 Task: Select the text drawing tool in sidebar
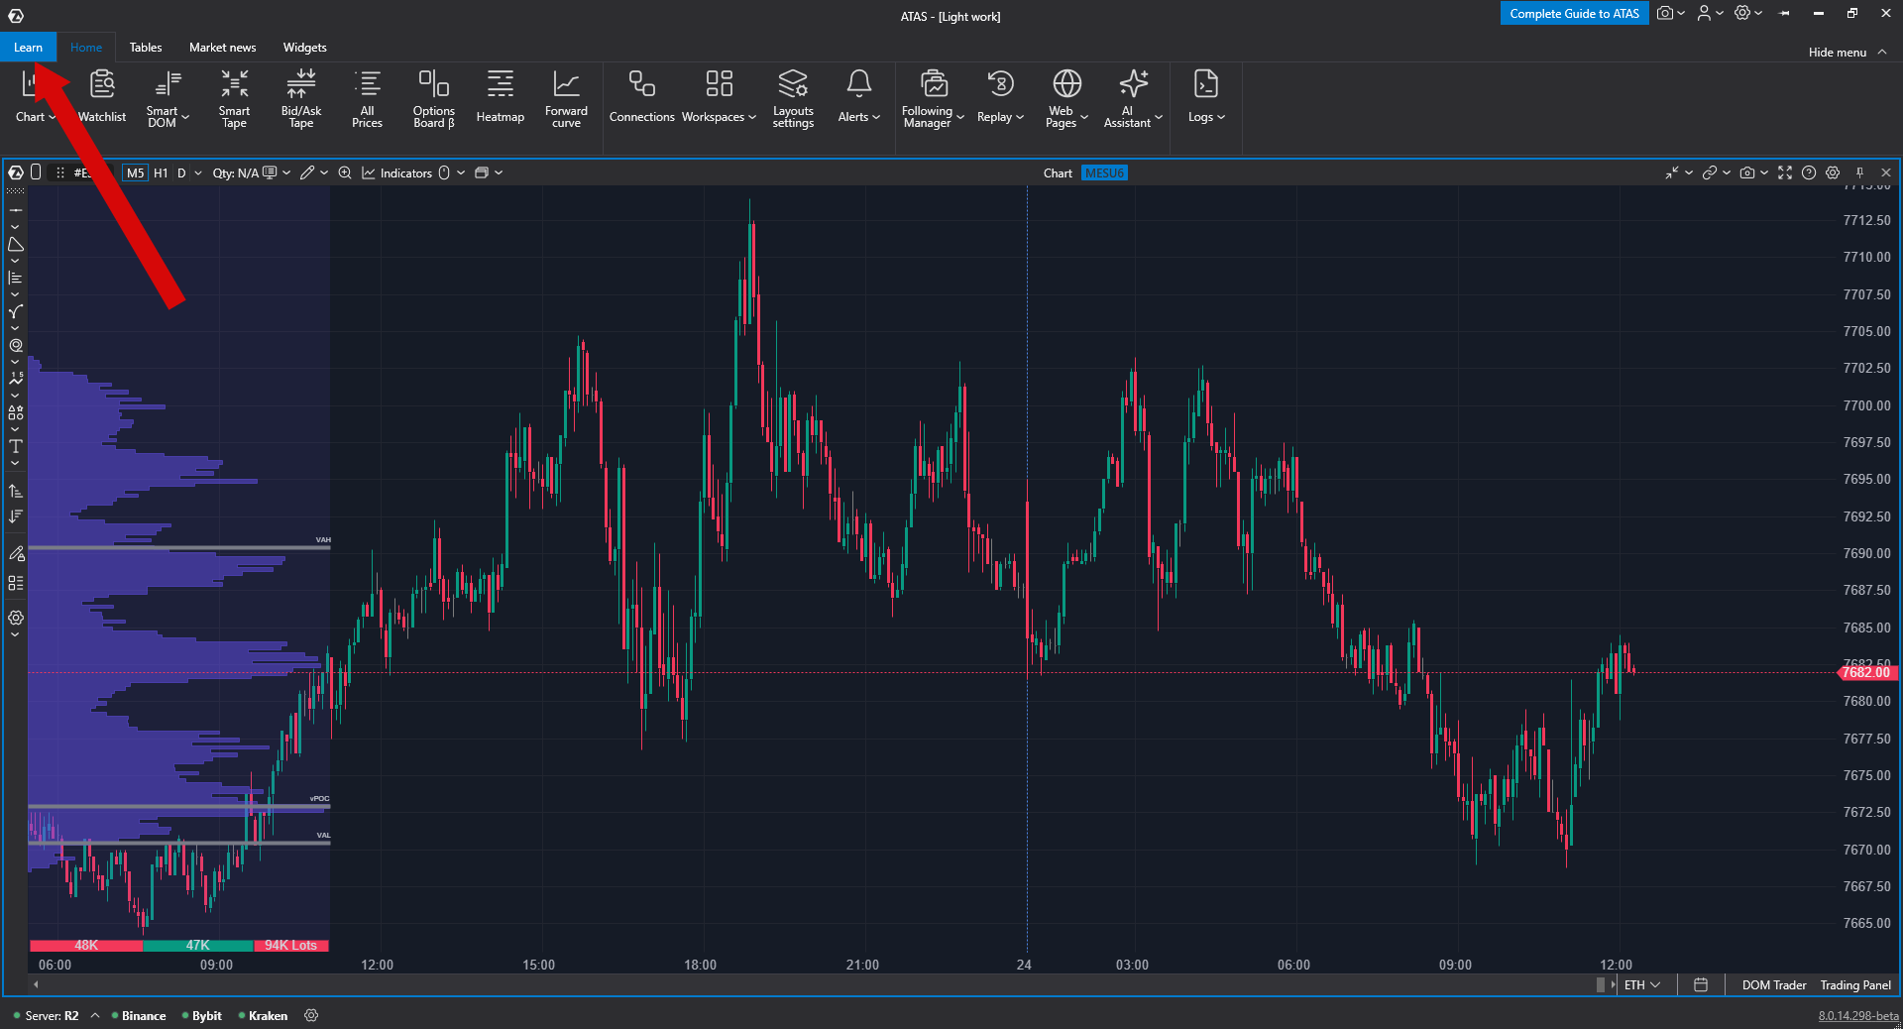pyautogui.click(x=16, y=446)
